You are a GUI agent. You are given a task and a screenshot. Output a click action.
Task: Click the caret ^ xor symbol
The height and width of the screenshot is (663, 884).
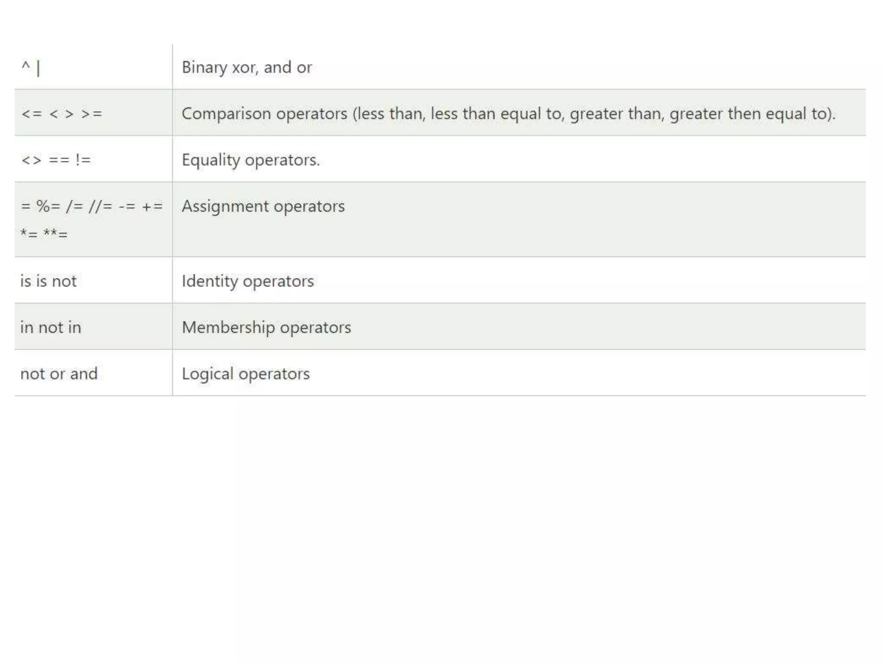tap(26, 66)
